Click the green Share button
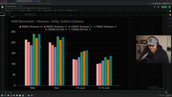 pos(164,7)
